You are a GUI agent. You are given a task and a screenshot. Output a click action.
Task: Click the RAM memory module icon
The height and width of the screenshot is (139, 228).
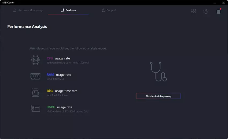pyautogui.click(x=35, y=76)
